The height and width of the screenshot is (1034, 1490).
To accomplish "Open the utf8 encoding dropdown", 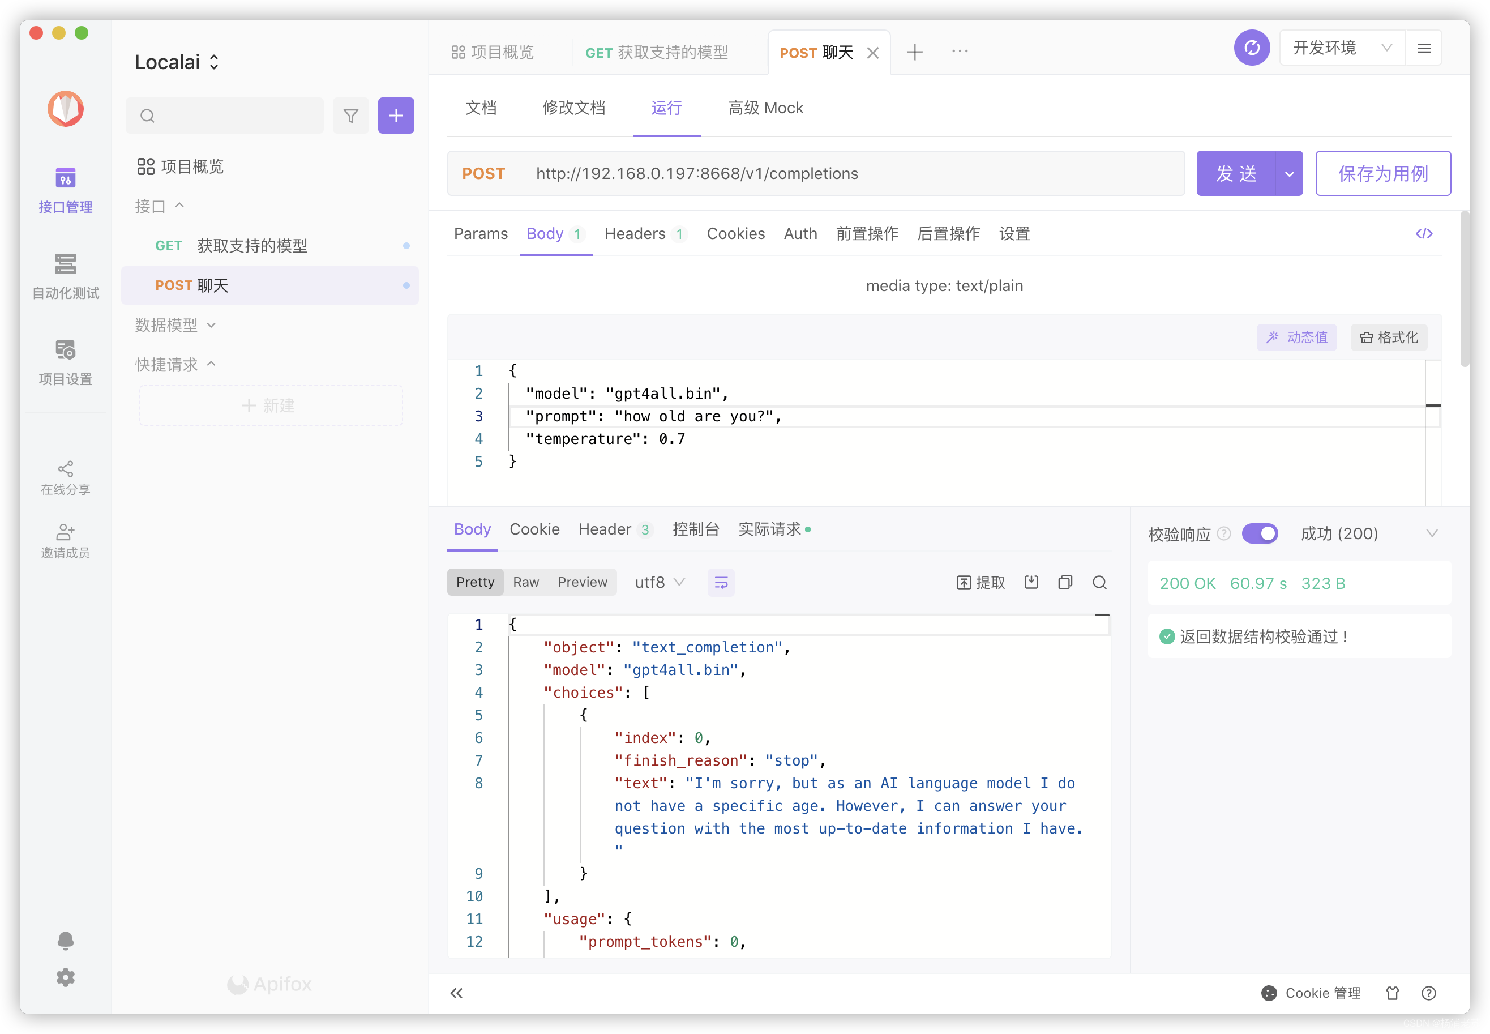I will click(659, 583).
